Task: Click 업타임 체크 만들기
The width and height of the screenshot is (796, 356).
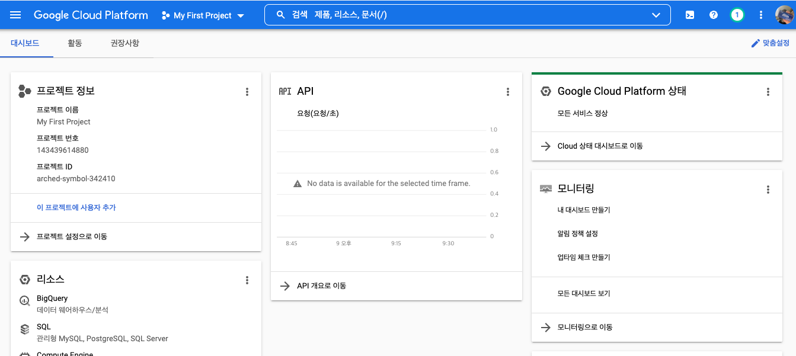Action: (584, 258)
